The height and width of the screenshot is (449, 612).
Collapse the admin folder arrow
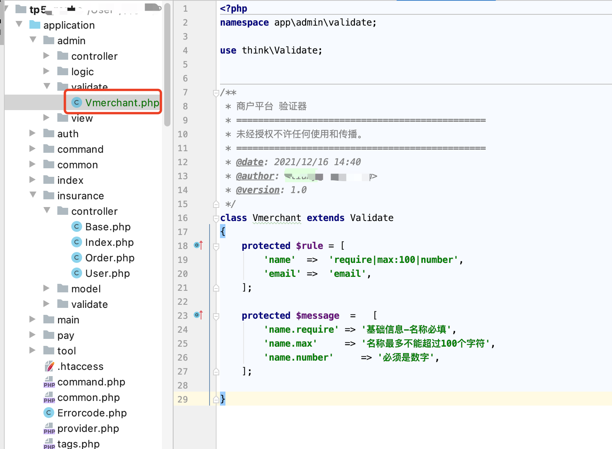[33, 40]
